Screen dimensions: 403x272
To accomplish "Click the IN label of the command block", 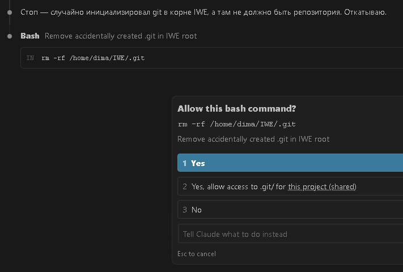I will 30,58.
